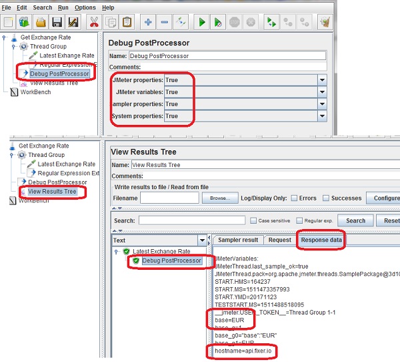The width and height of the screenshot is (400, 362).
Task: Click the Paste clipboard icon
Action: pyautogui.click(x=127, y=22)
